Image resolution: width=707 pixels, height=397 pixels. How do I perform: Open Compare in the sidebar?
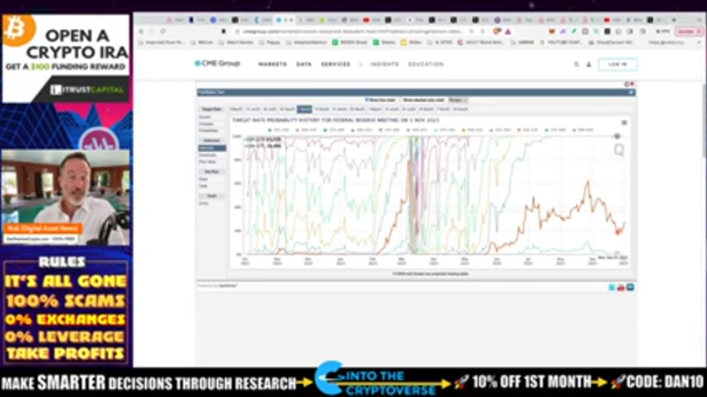205,124
